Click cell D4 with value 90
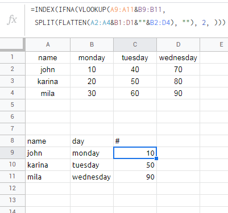This screenshot has width=228, height=213. (x=178, y=93)
